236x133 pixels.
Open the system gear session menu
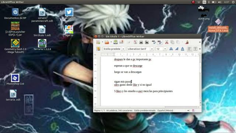pos(233,2)
